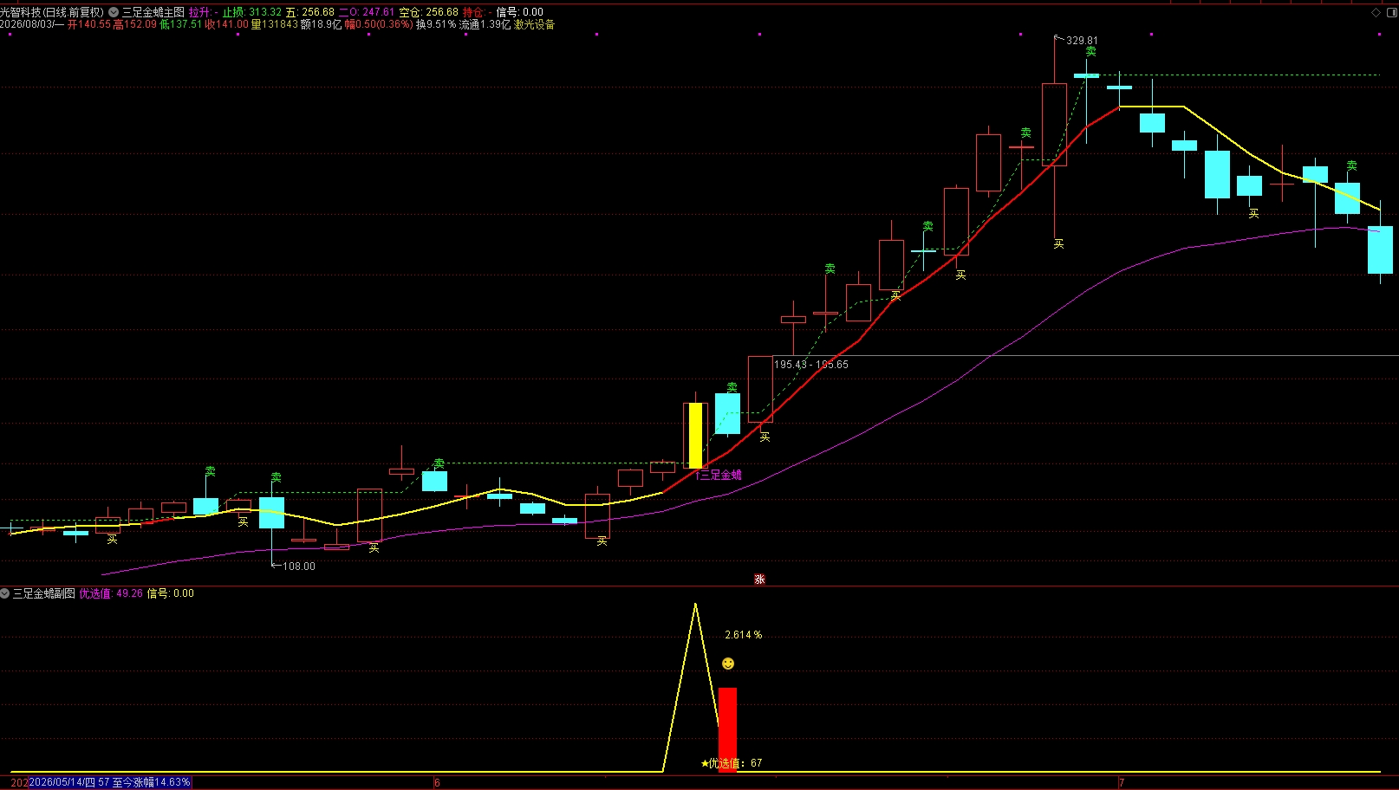Click the magenta 三足金蟾 signal label
Viewport: 1399px width, 790px height.
719,475
